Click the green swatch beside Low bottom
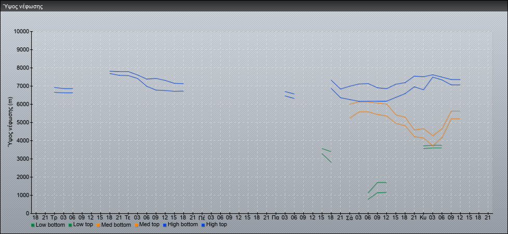The height and width of the screenshot is (234, 508). click(x=33, y=225)
